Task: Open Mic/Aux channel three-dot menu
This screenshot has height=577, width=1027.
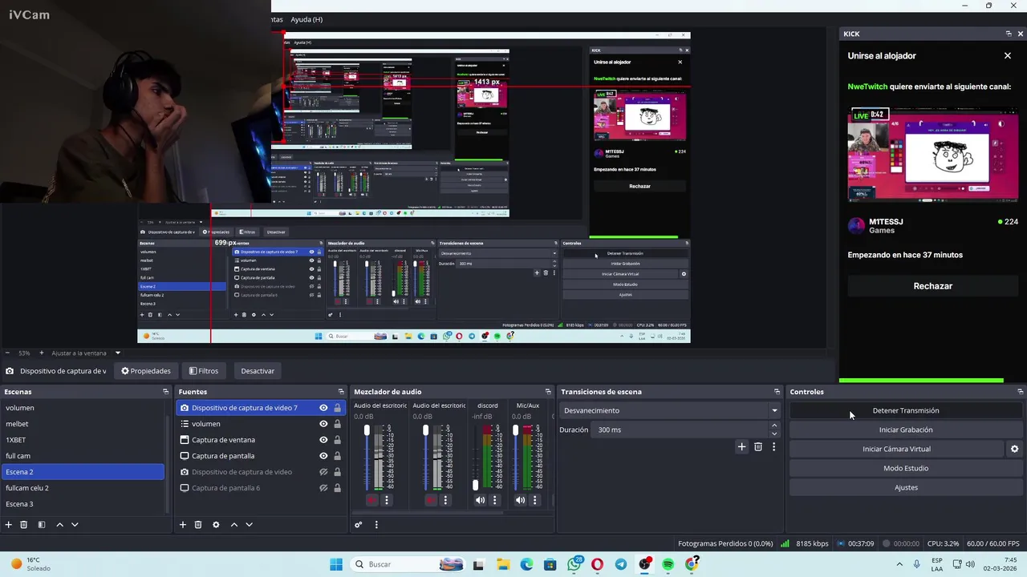Action: point(534,500)
